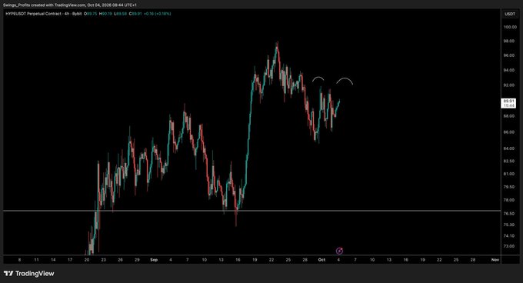Select the white horizontal support line
This screenshot has height=283, width=523.
(x=252, y=211)
